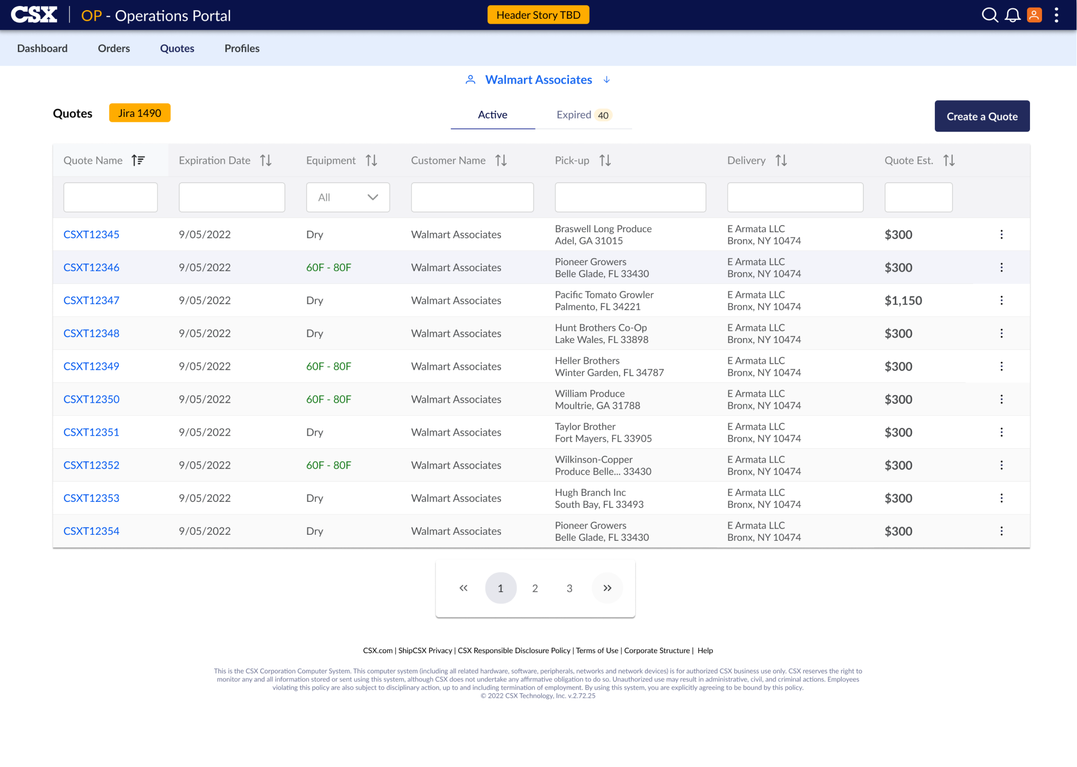The image size is (1077, 767).
Task: Open row actions menu for CSXT12347
Action: tap(1001, 301)
